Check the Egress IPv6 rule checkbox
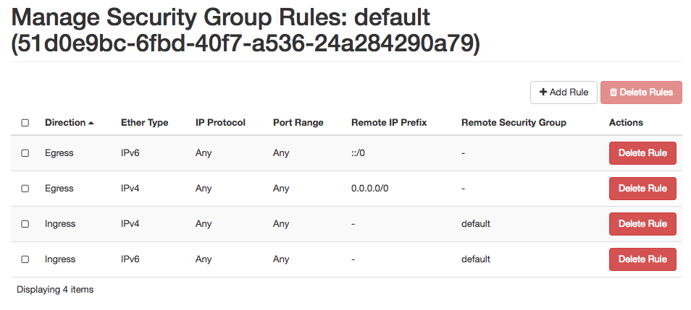The height and width of the screenshot is (310, 691). click(25, 153)
